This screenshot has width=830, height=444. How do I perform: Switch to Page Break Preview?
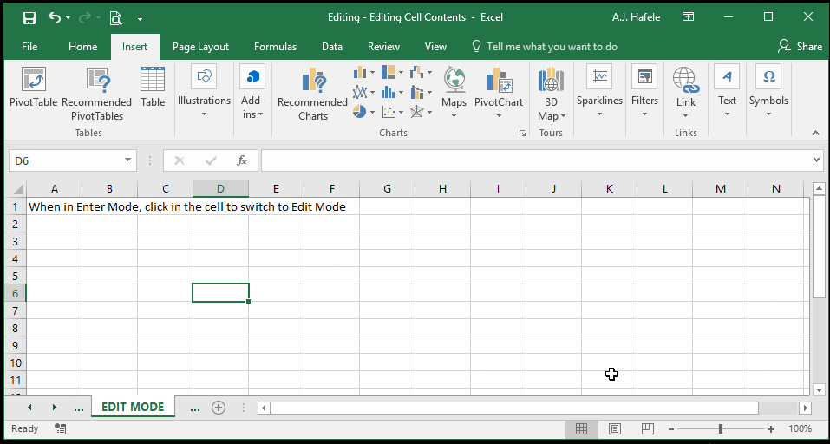coord(647,428)
